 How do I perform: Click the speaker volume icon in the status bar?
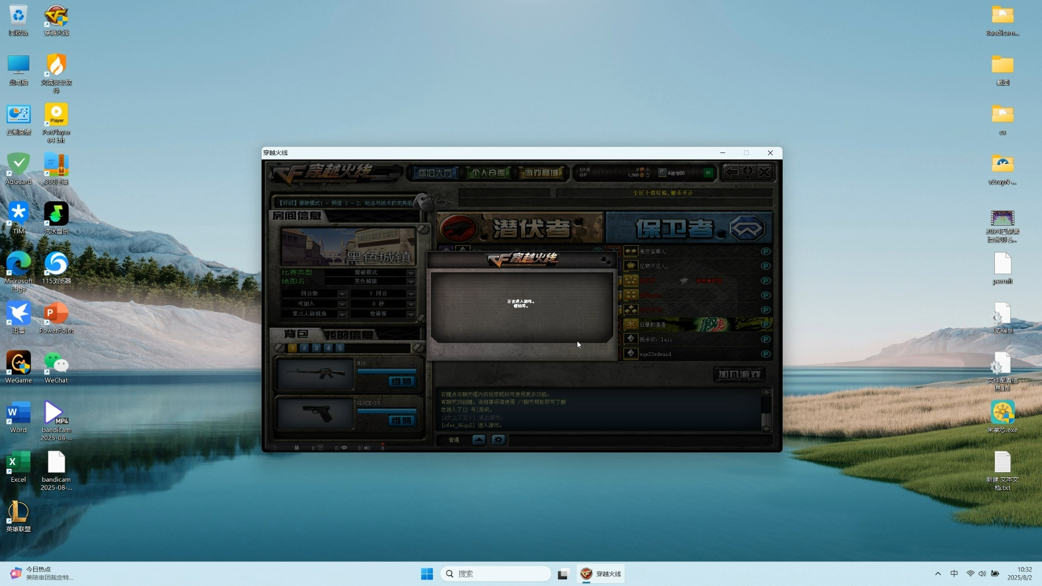(367, 448)
